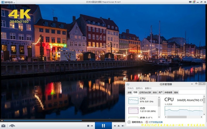Mute the player volume
The image size is (207, 129).
(x=123, y=126)
